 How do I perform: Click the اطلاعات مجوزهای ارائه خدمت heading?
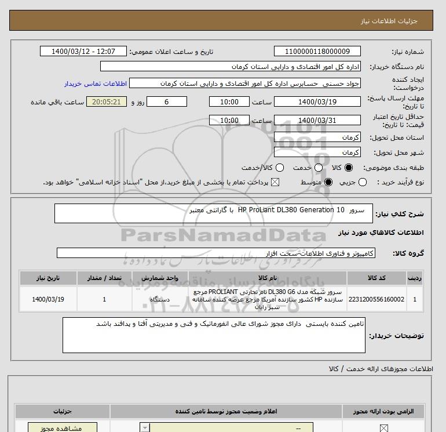tap(381, 369)
